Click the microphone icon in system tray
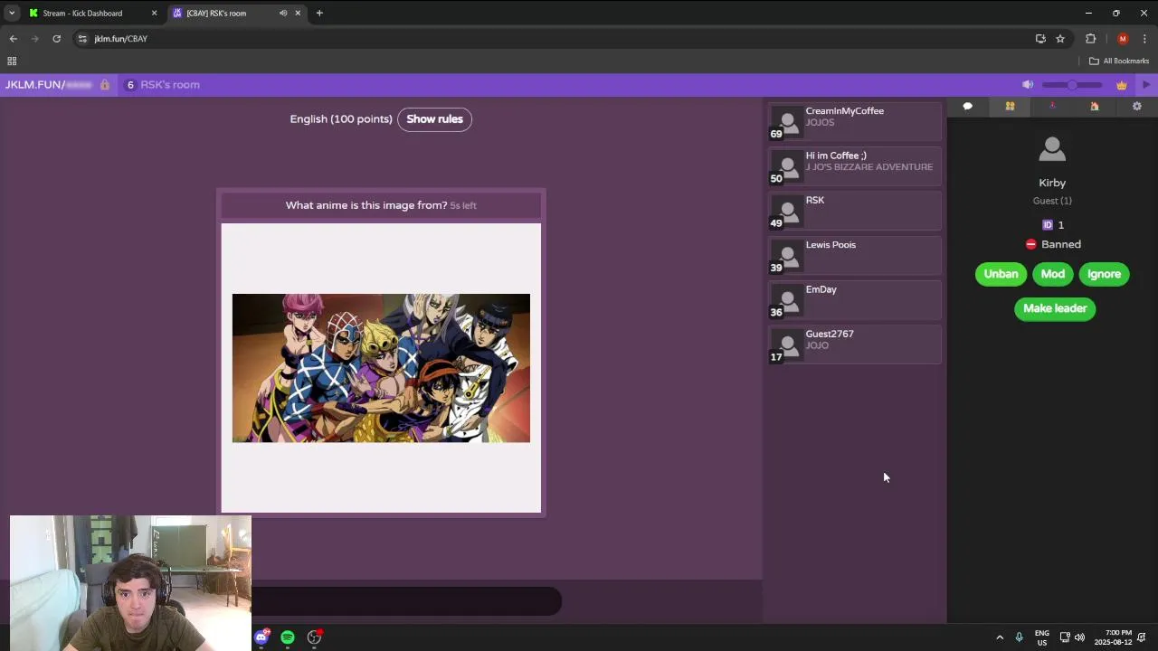Viewport: 1158px width, 651px height. point(1020,637)
